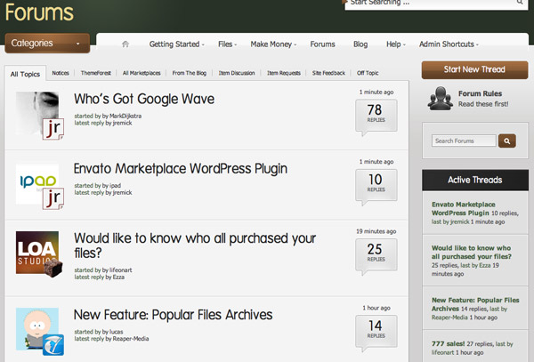Switch to the ThemeForest tab
The width and height of the screenshot is (534, 362).
click(x=96, y=73)
